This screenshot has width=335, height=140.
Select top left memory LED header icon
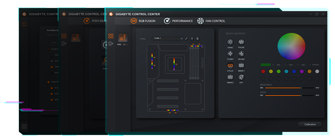(x=193, y=44)
